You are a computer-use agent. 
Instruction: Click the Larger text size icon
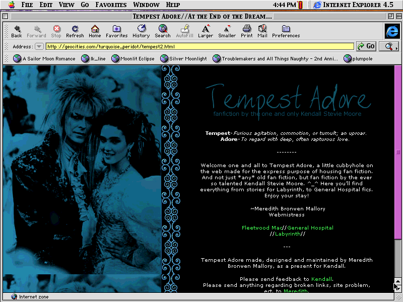206,29
